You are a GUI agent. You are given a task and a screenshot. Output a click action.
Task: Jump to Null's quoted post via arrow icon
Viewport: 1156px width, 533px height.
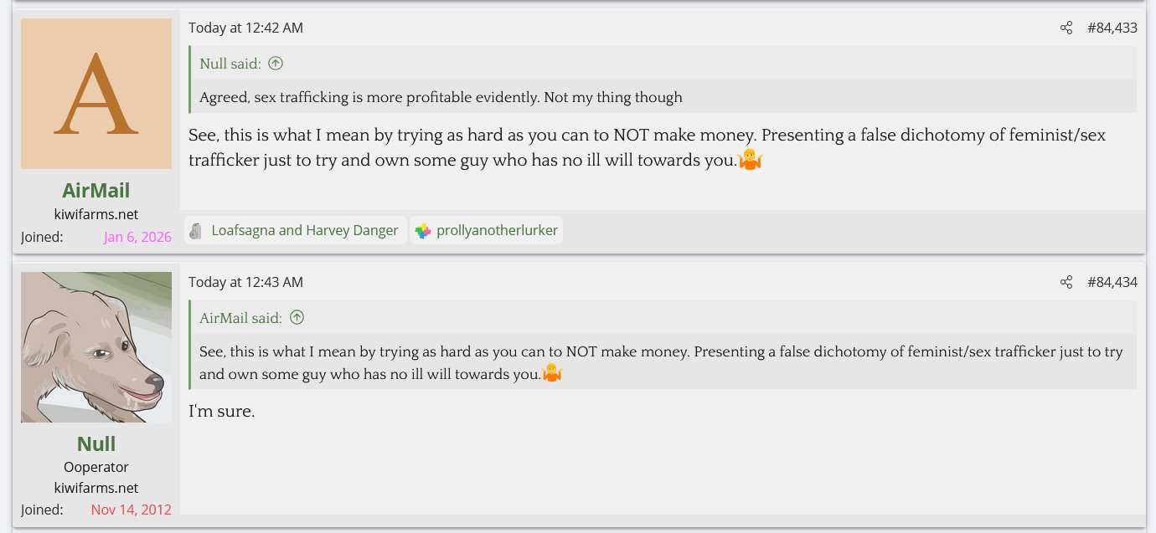276,64
